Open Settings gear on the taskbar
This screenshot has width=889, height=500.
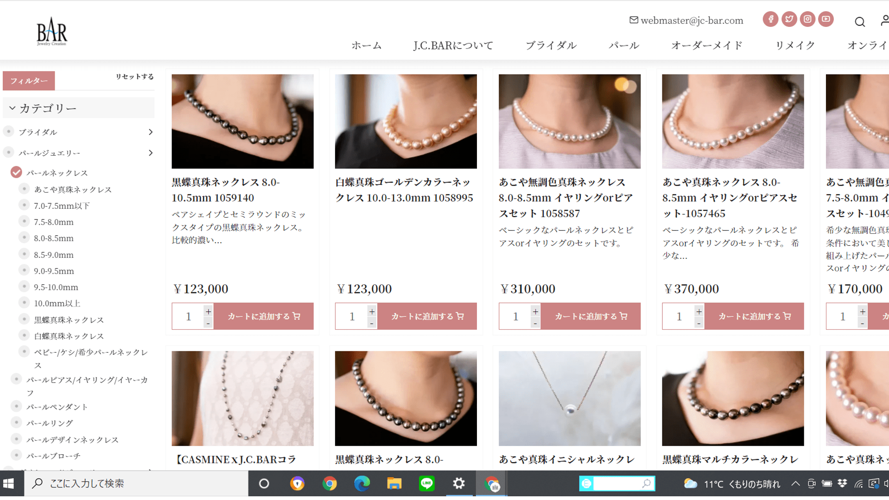[x=459, y=484]
